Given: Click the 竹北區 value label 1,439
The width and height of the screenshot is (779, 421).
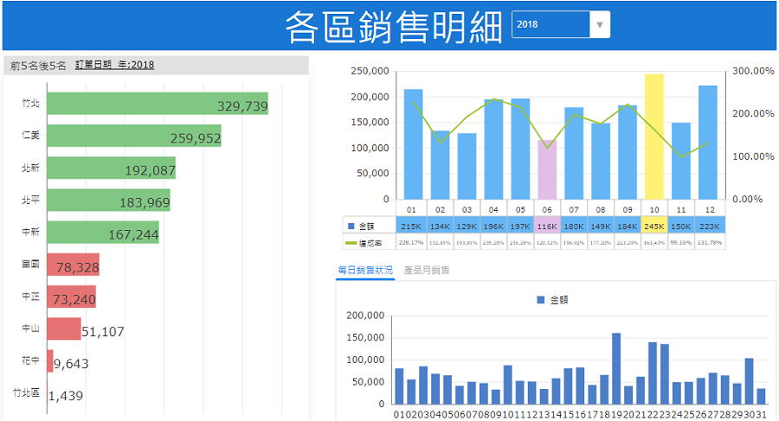Looking at the screenshot, I should pyautogui.click(x=66, y=396).
